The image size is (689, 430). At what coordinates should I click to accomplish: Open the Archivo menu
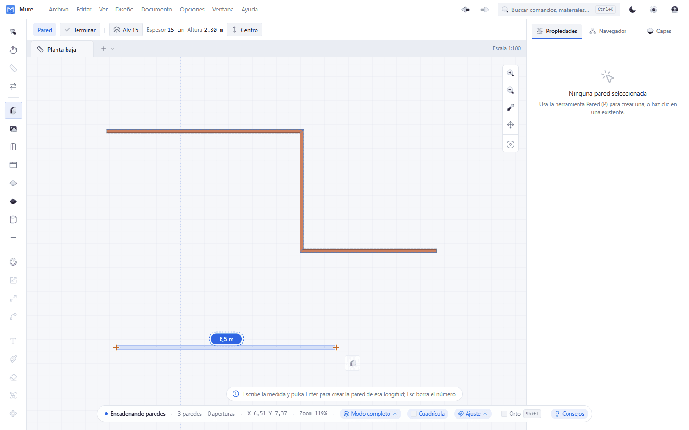tap(58, 10)
